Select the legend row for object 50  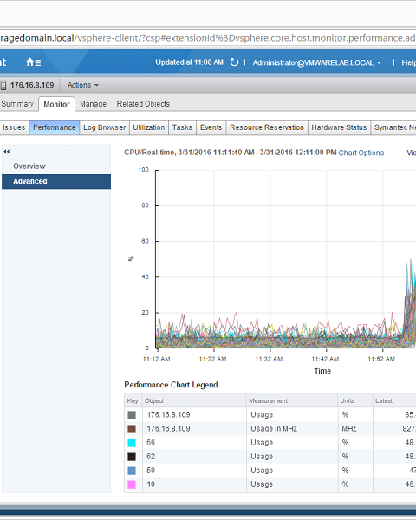(x=270, y=471)
